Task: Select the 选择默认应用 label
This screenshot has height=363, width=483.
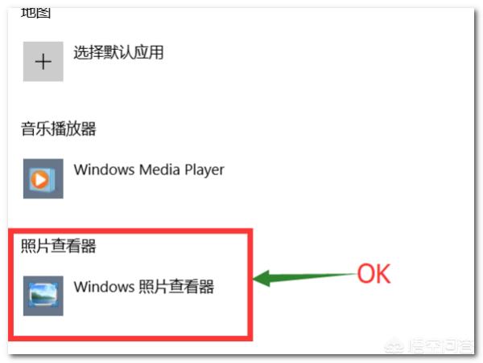Action: tap(118, 52)
